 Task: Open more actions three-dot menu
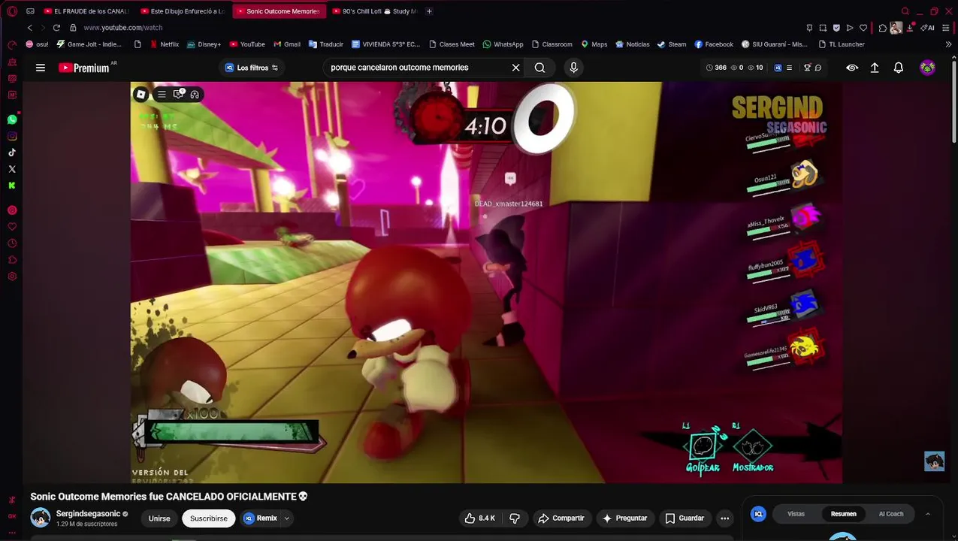click(724, 518)
